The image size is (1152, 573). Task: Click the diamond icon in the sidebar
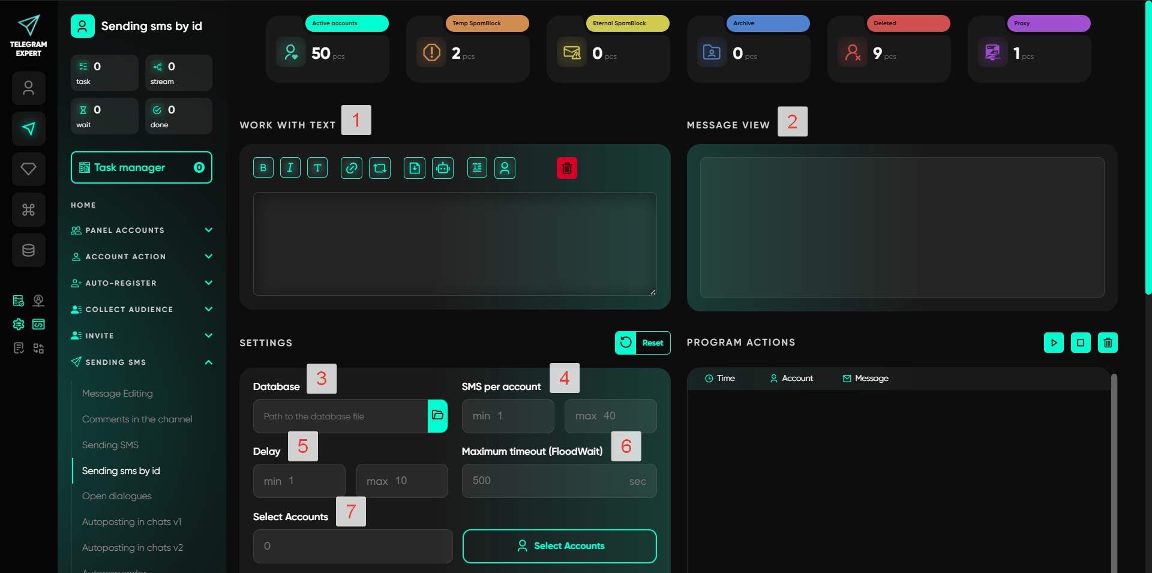tap(28, 169)
